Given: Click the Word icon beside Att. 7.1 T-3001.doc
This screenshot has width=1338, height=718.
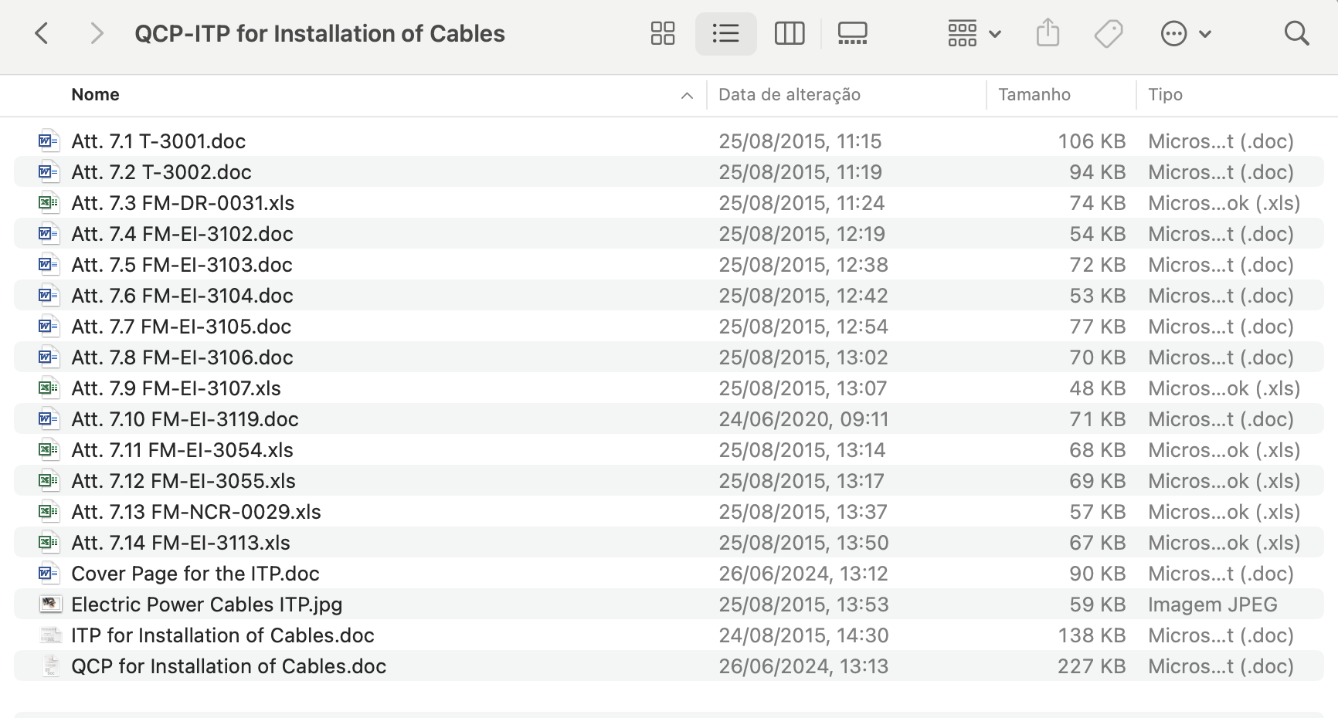Looking at the screenshot, I should click(49, 141).
